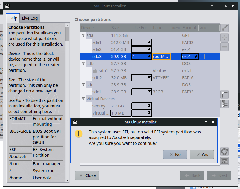Click No in the EFI warning dialog
The image size is (240, 189).
pos(175,155)
